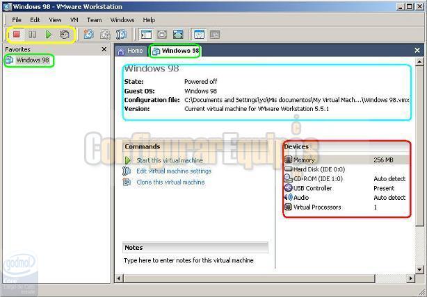Click the horizontal scrollbar right arrow
The image size is (427, 297).
click(x=411, y=278)
